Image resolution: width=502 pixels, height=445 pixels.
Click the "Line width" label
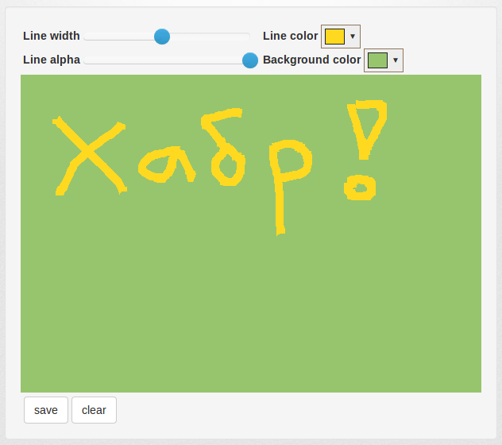click(x=51, y=36)
